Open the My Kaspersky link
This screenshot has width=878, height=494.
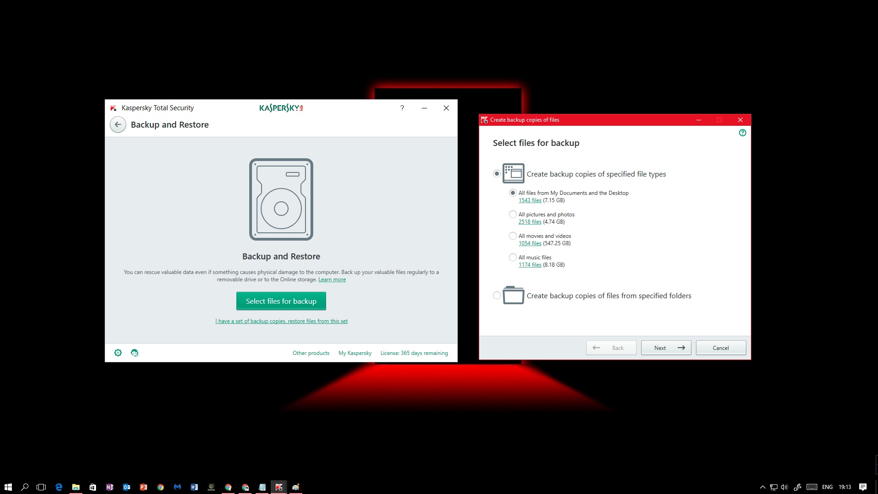tap(355, 353)
